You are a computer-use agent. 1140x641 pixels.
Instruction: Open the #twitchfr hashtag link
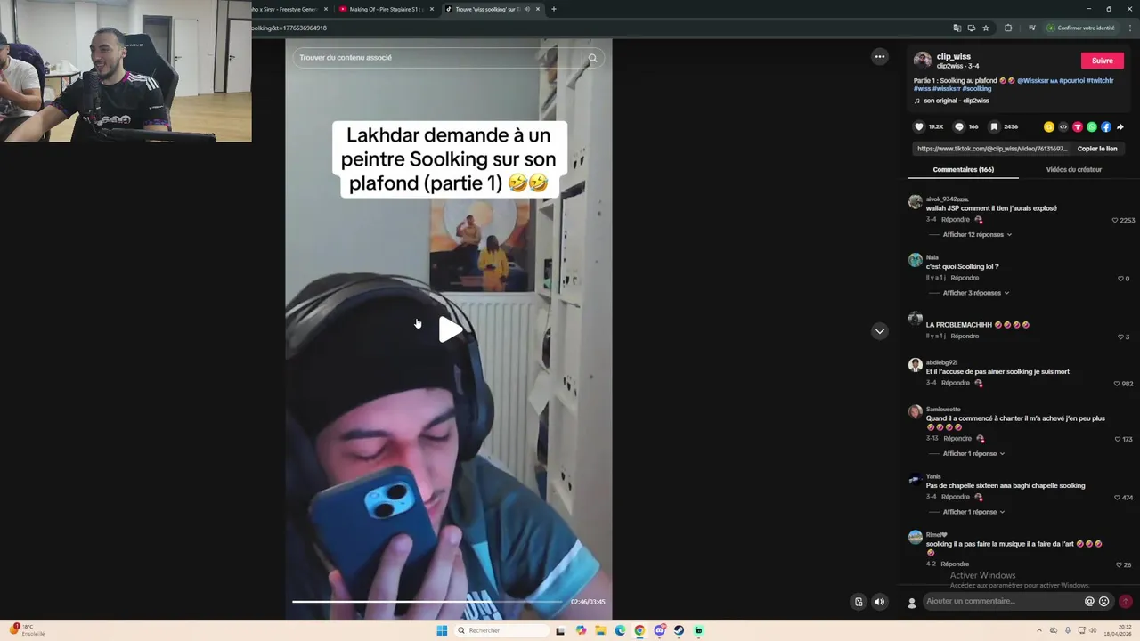[x=1100, y=81]
